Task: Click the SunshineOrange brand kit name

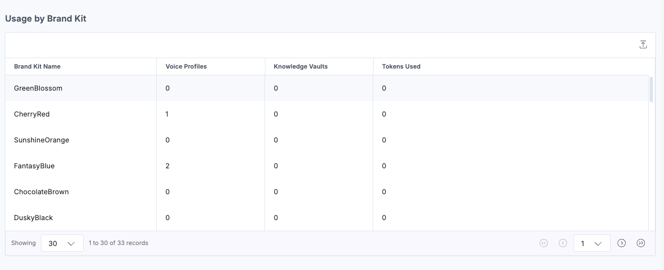Action: pos(41,140)
